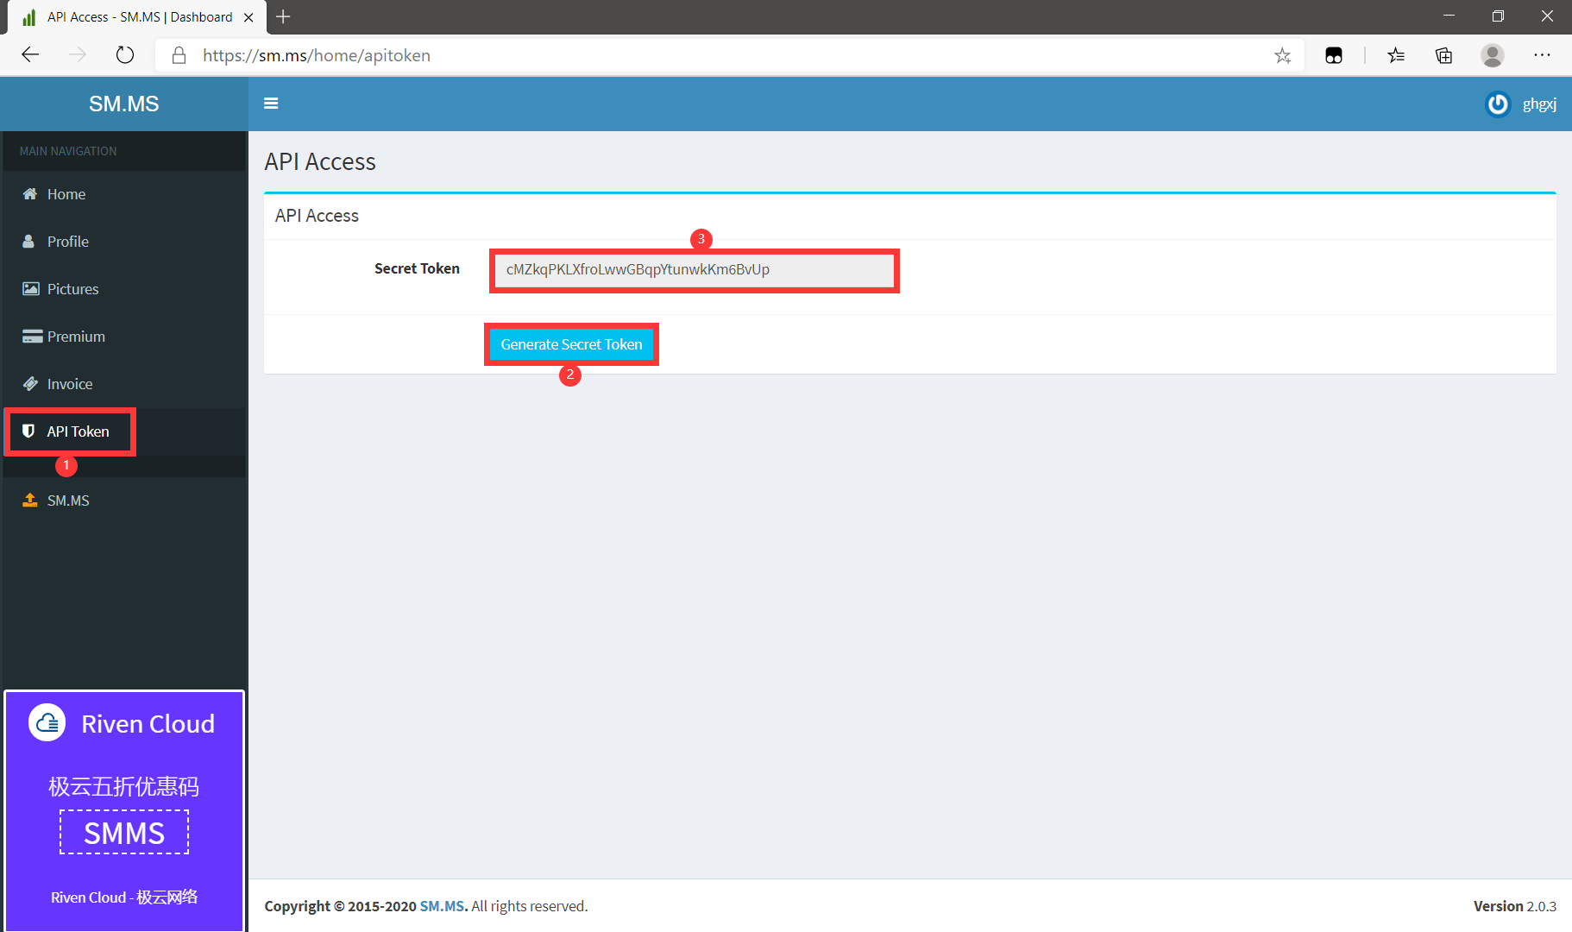Open the SM.MS link in the footer copyright
The image size is (1572, 932).
tap(443, 906)
